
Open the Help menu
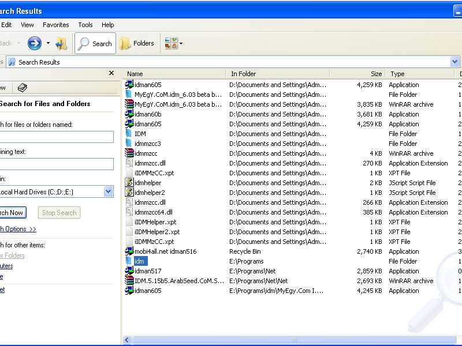point(108,25)
